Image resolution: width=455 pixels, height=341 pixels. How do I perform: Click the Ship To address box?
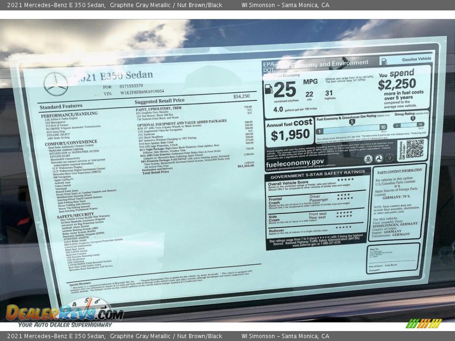click(392, 258)
